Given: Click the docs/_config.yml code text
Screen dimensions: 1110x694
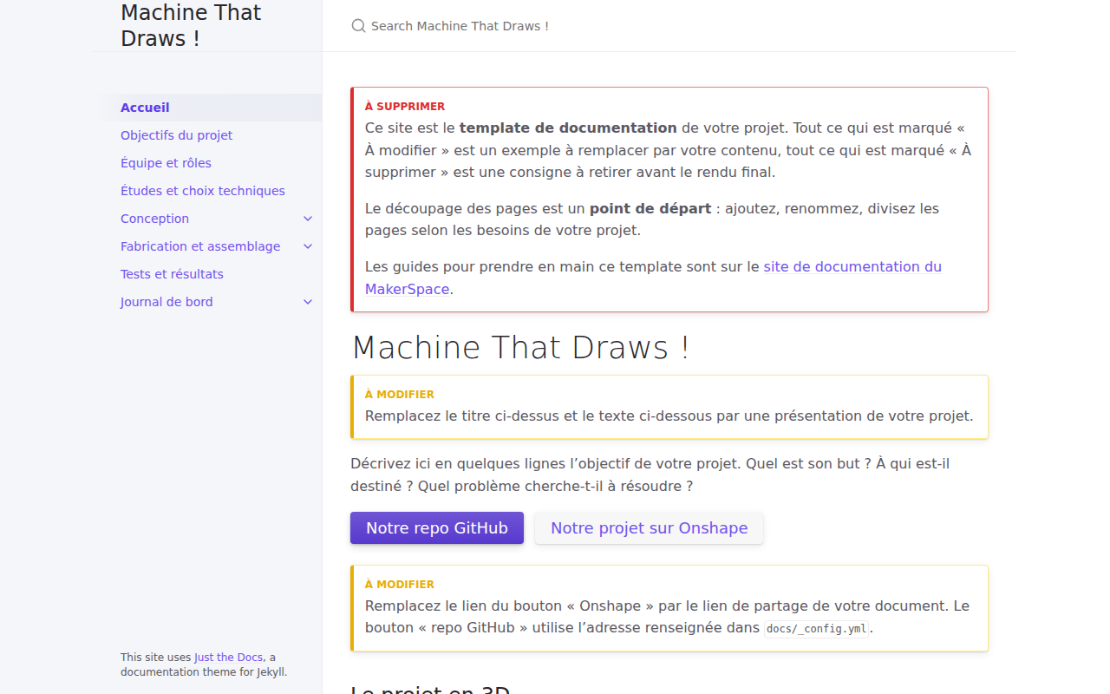Looking at the screenshot, I should coord(817,628).
